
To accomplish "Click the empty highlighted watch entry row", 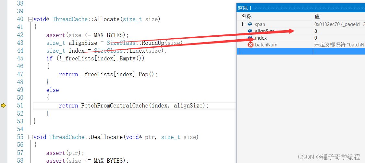I will [x=301, y=51].
